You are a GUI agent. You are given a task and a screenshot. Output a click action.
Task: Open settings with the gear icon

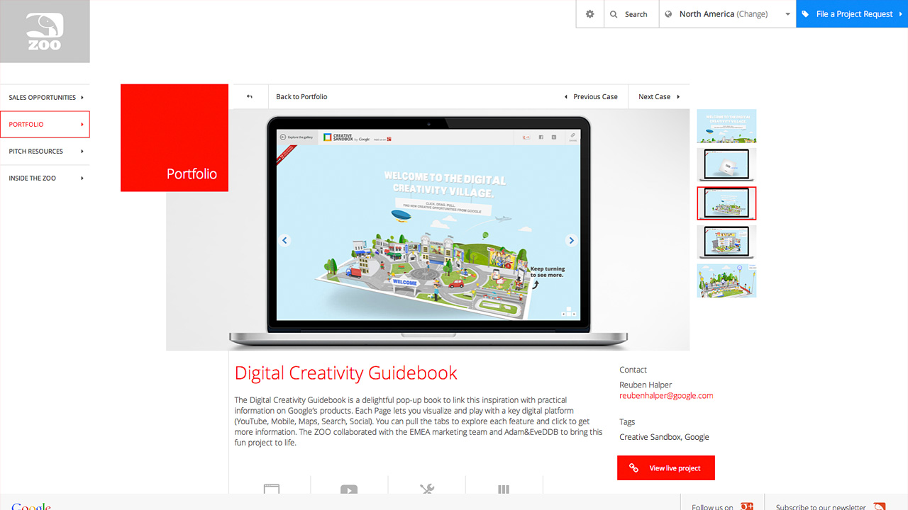click(x=589, y=14)
